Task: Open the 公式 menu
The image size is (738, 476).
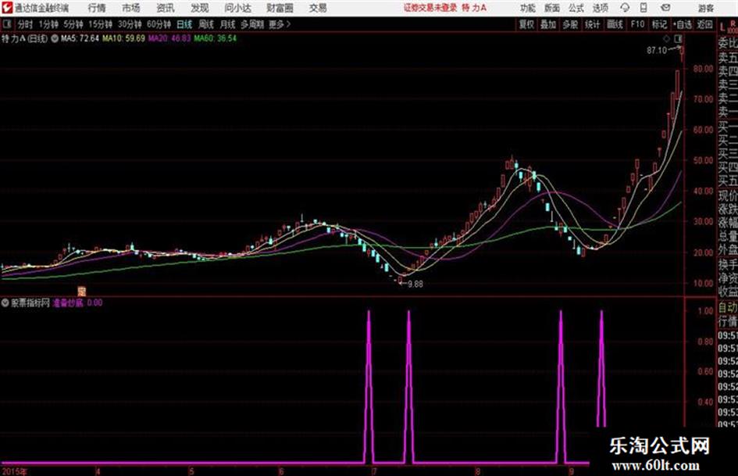Action: (576, 8)
